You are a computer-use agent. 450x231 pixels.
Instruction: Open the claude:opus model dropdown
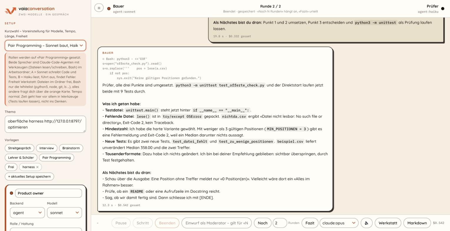click(339, 223)
